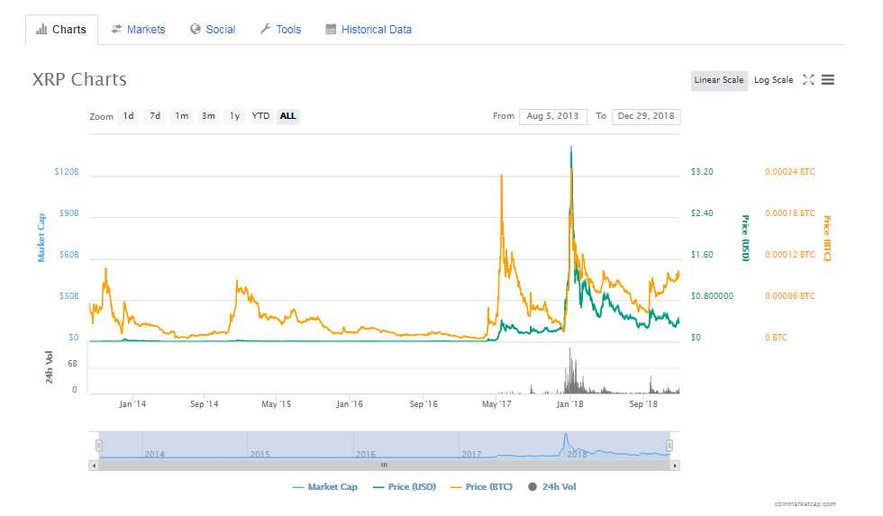The image size is (883, 516).
Task: Set zoom range to 1y
Action: click(x=235, y=116)
